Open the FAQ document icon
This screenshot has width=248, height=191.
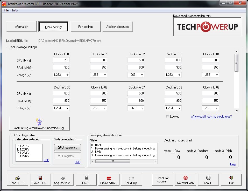coord(86,178)
